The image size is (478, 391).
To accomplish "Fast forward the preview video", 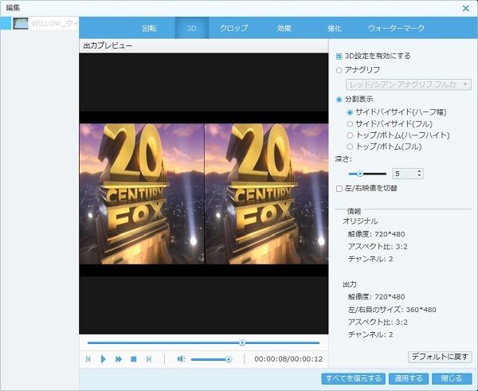I will [x=119, y=359].
